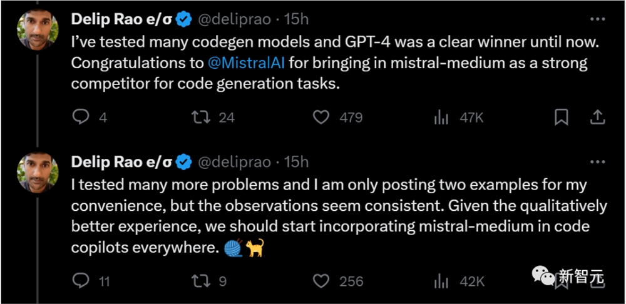Image resolution: width=626 pixels, height=304 pixels.
Task: Like the first tweet with 479 likes
Action: pyautogui.click(x=321, y=118)
